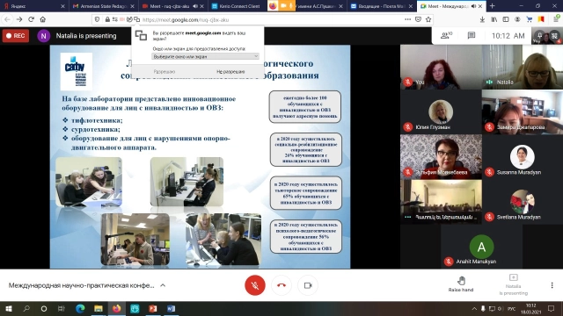
Task: Open the three-dot more options menu
Action: click(552, 285)
